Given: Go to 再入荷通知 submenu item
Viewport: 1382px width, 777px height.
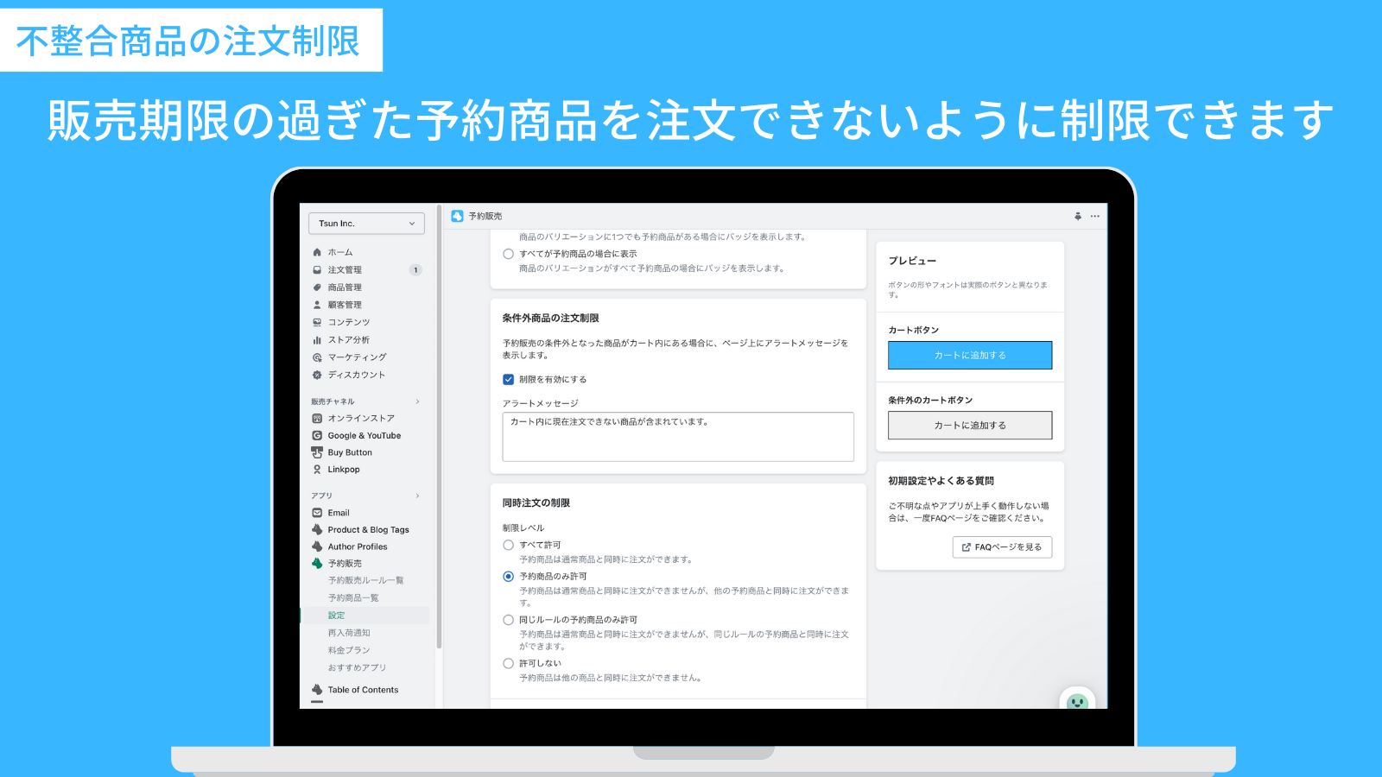Looking at the screenshot, I should [349, 633].
